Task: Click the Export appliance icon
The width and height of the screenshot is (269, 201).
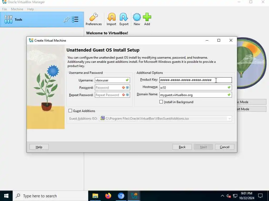Action: 124,19
